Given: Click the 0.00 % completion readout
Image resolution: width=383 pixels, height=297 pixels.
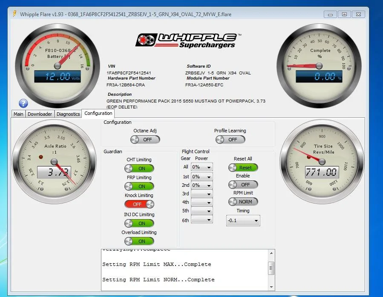Looking at the screenshot, I should [x=319, y=77].
